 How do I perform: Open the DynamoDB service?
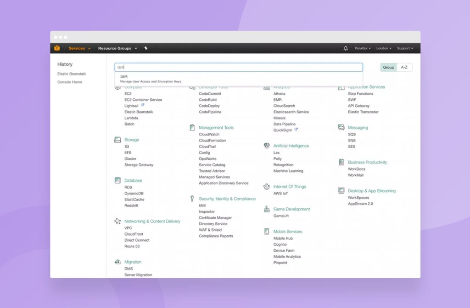point(134,193)
